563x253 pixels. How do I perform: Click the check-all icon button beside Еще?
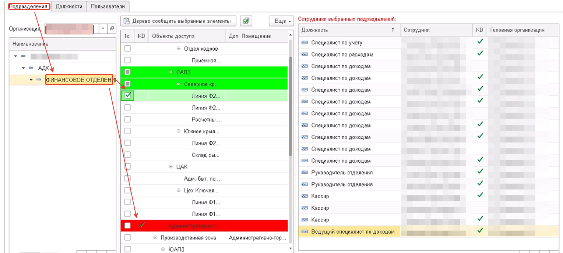246,21
